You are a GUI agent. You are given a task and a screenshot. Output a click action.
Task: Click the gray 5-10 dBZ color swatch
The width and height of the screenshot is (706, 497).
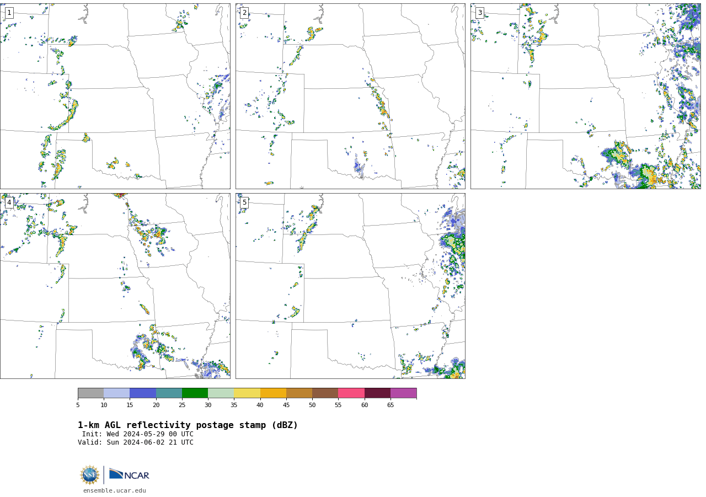click(90, 393)
